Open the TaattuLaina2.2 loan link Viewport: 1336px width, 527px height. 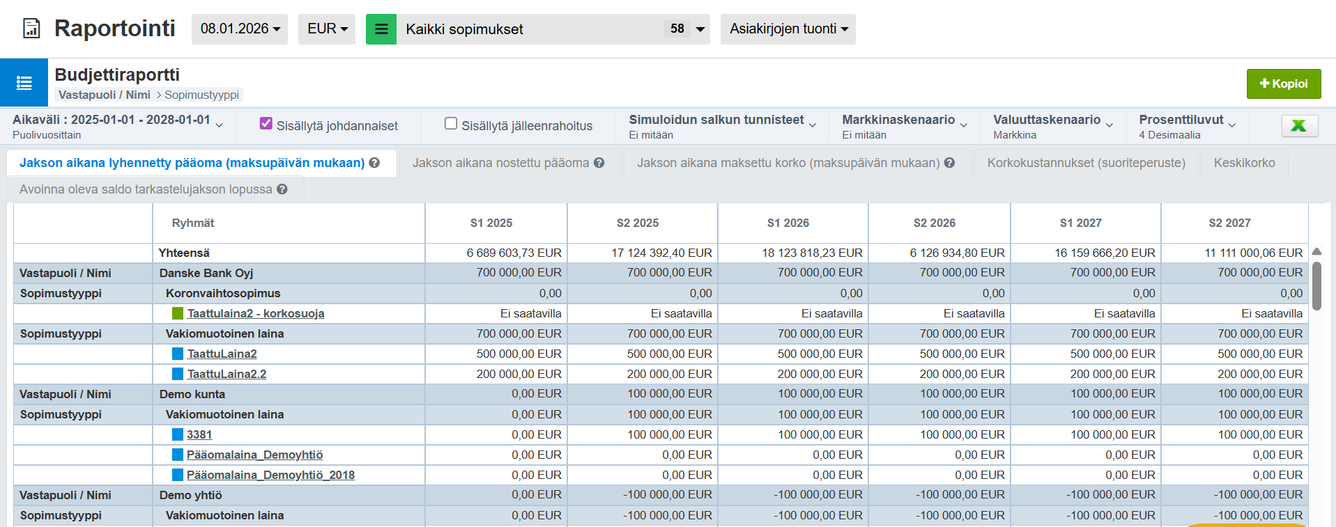[x=226, y=374]
